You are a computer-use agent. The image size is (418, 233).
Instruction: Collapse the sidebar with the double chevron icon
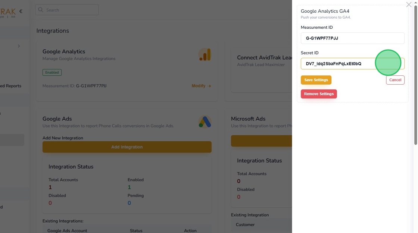21,11
